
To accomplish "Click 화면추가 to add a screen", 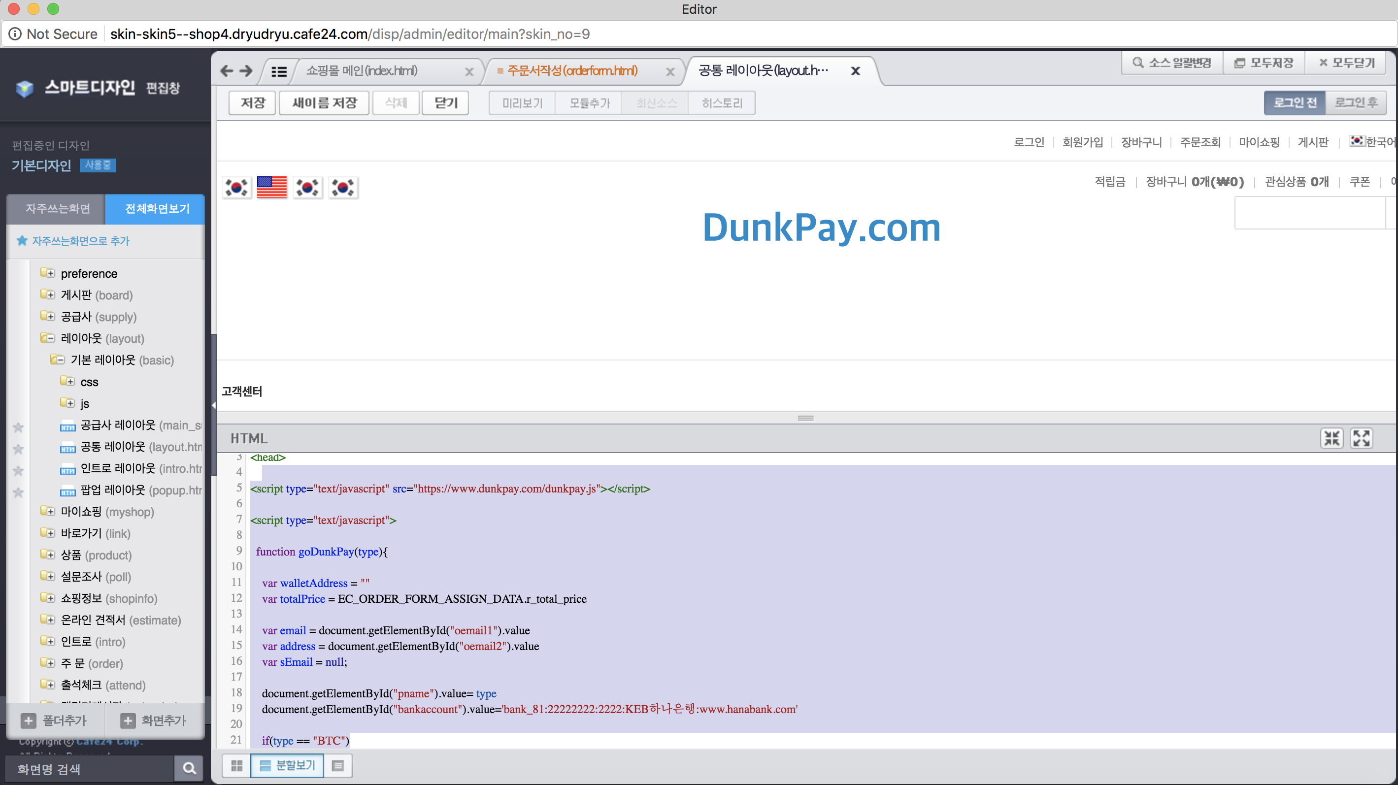I will pyautogui.click(x=154, y=720).
